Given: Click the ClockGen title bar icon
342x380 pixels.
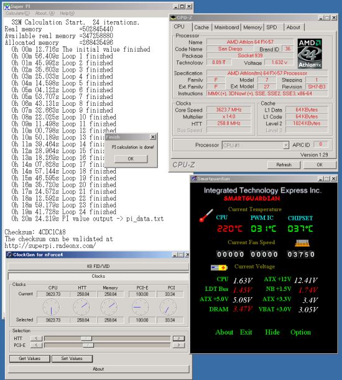Looking at the screenshot, I should (10, 254).
